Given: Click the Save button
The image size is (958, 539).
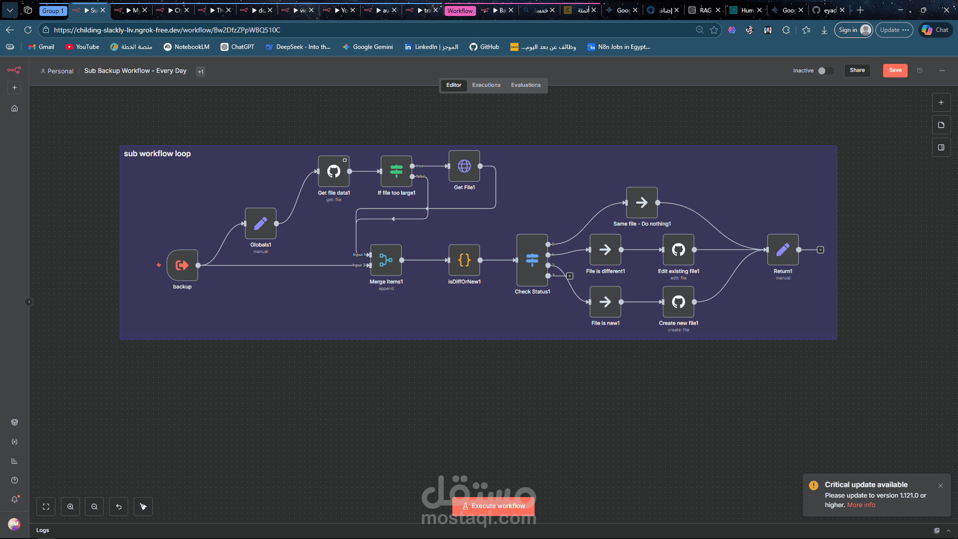Looking at the screenshot, I should tap(895, 70).
